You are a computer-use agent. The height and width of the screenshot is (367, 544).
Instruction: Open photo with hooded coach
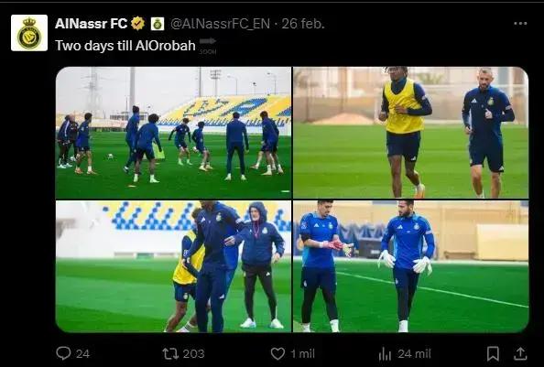[x=173, y=266]
